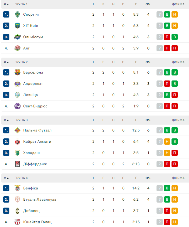Click the gray ? badge for Добовец
Screen dimensions: 189x227
[x=160, y=211]
